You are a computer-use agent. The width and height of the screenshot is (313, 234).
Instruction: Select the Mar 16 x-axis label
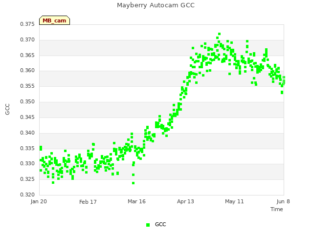[x=137, y=201]
